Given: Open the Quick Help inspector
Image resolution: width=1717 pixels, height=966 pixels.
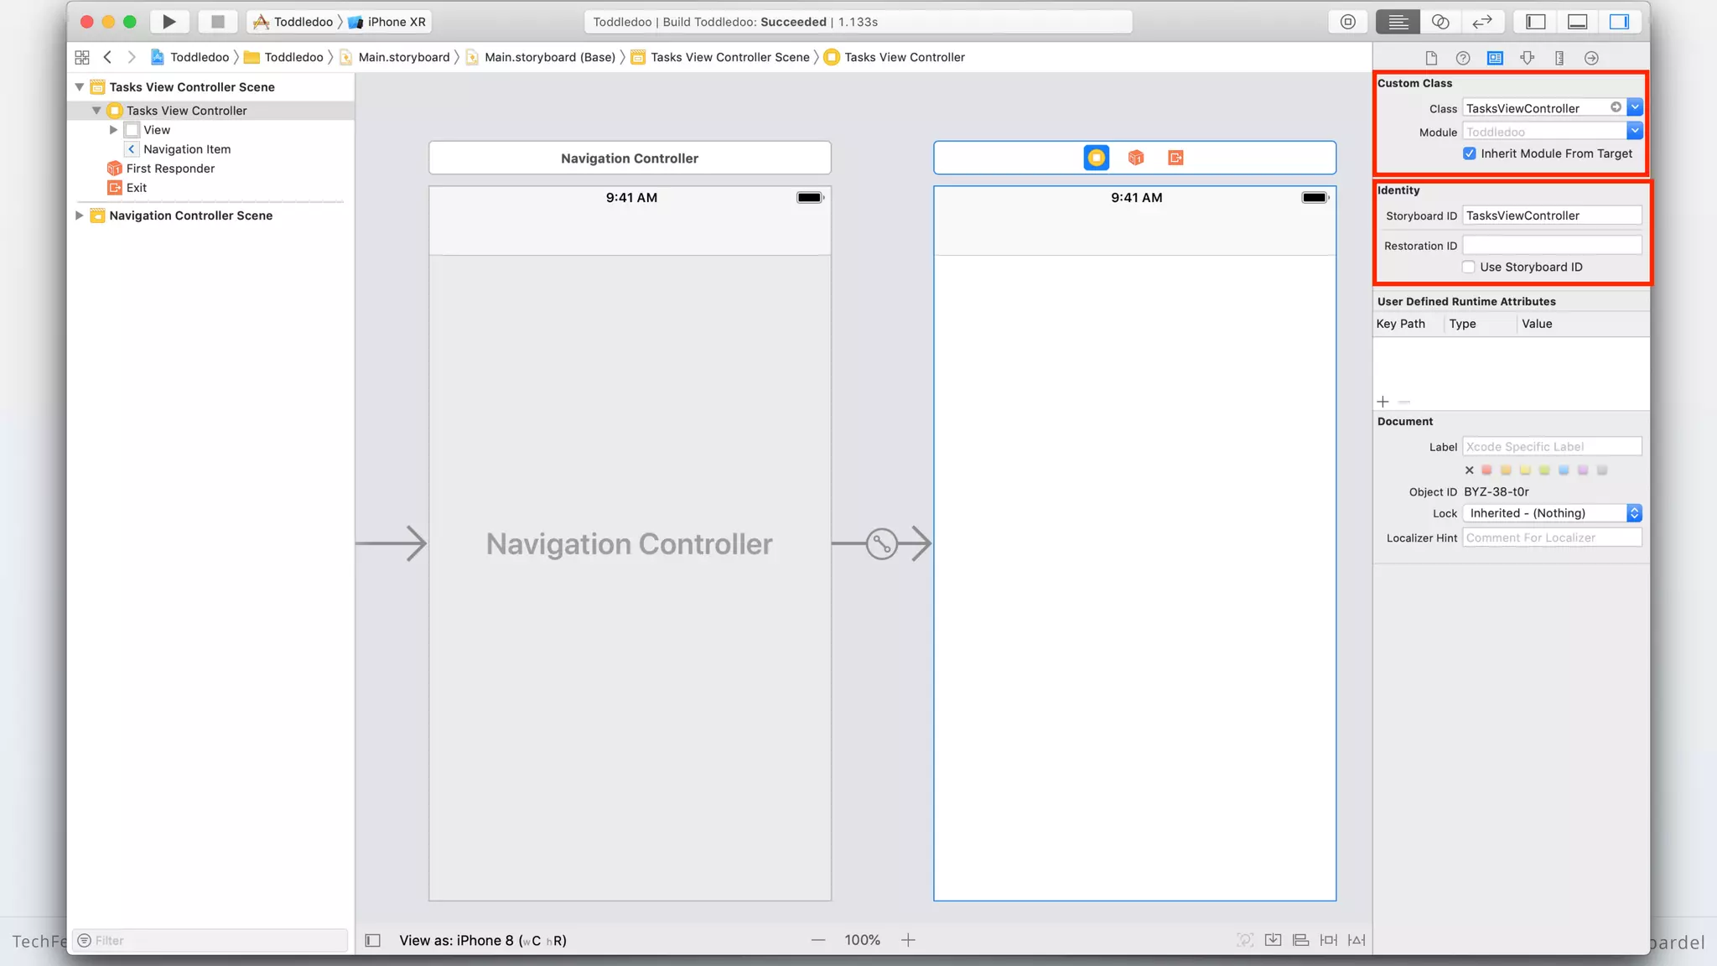Looking at the screenshot, I should tap(1462, 58).
